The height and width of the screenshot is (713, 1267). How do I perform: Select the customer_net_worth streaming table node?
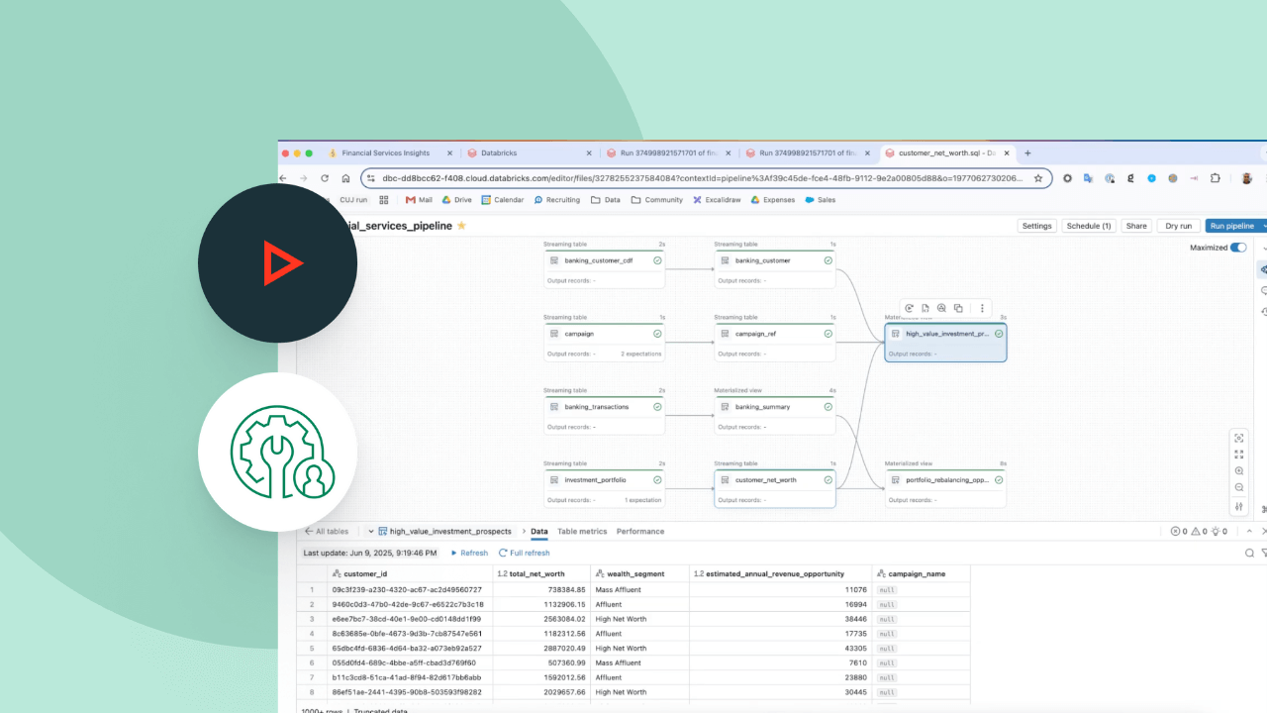pyautogui.click(x=774, y=480)
